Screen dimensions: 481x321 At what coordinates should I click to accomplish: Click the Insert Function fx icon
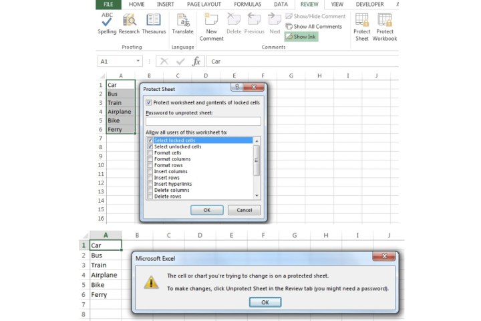pos(196,61)
